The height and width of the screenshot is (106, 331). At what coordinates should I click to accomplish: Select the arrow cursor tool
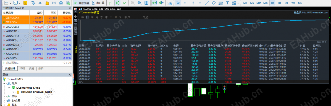178,3
